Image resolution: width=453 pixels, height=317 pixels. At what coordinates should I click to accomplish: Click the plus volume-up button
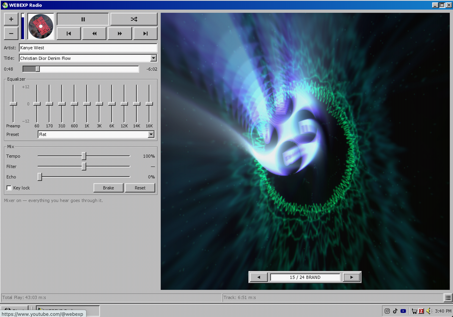11,19
